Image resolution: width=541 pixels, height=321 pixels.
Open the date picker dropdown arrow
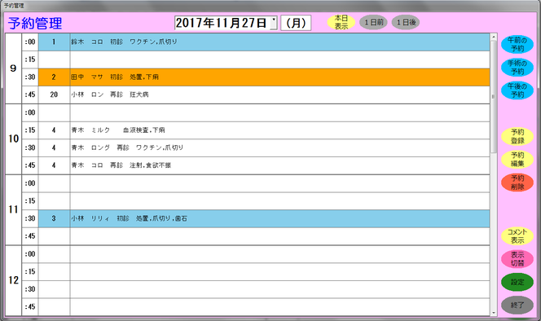273,23
